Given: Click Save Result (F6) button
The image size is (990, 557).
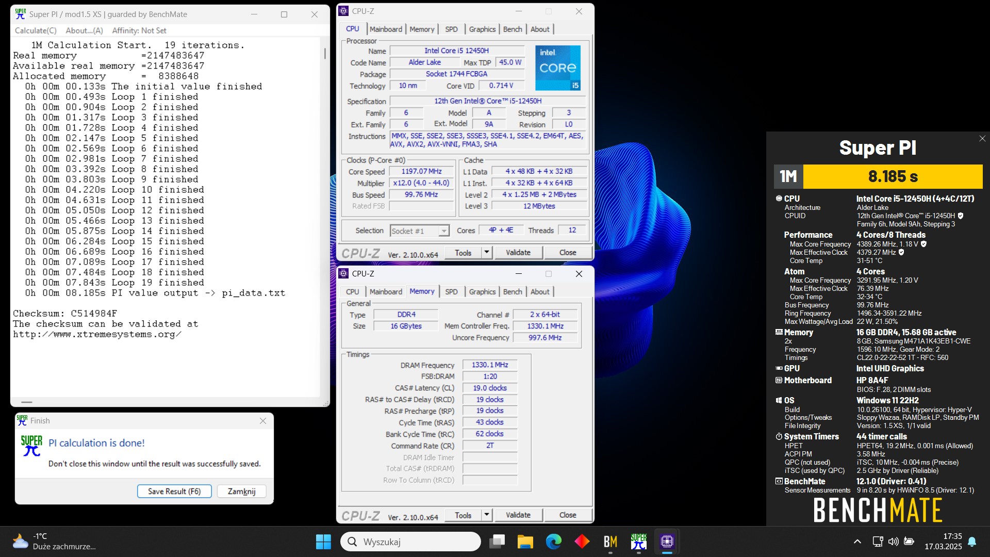Looking at the screenshot, I should pyautogui.click(x=174, y=492).
